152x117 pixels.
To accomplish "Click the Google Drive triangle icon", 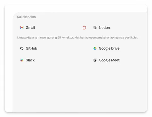I will (x=95, y=48).
